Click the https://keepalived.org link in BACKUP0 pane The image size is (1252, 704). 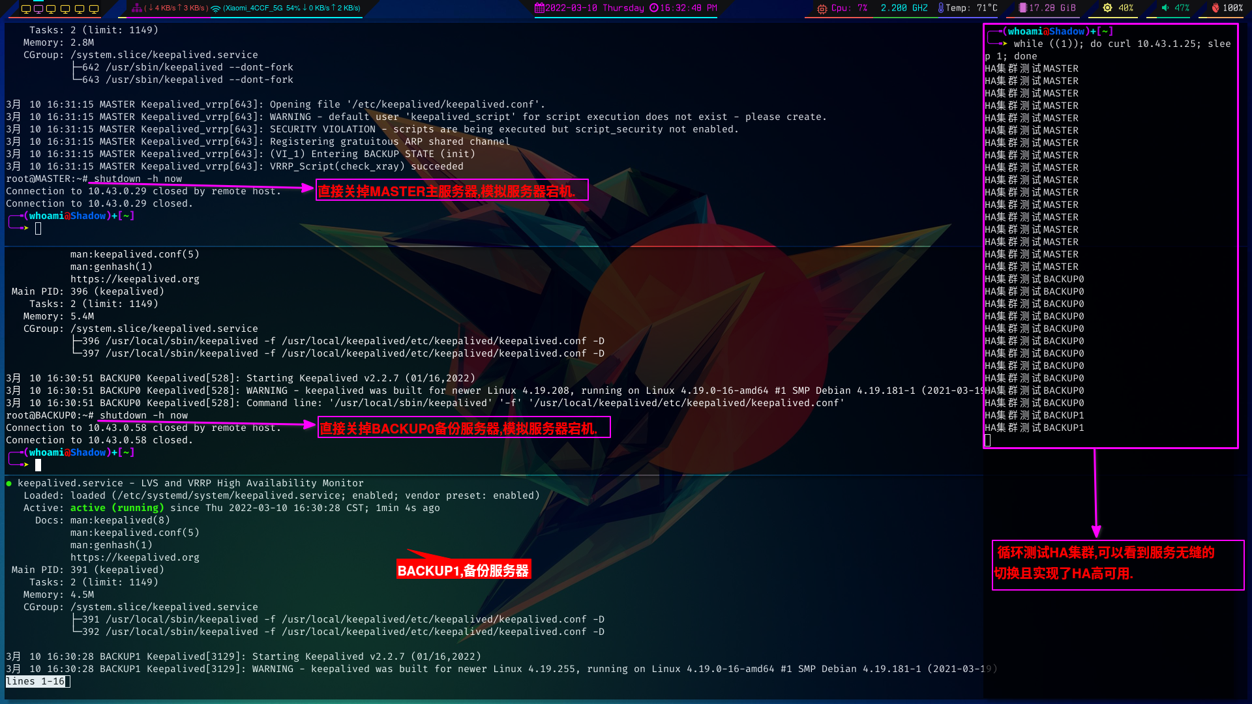click(135, 279)
